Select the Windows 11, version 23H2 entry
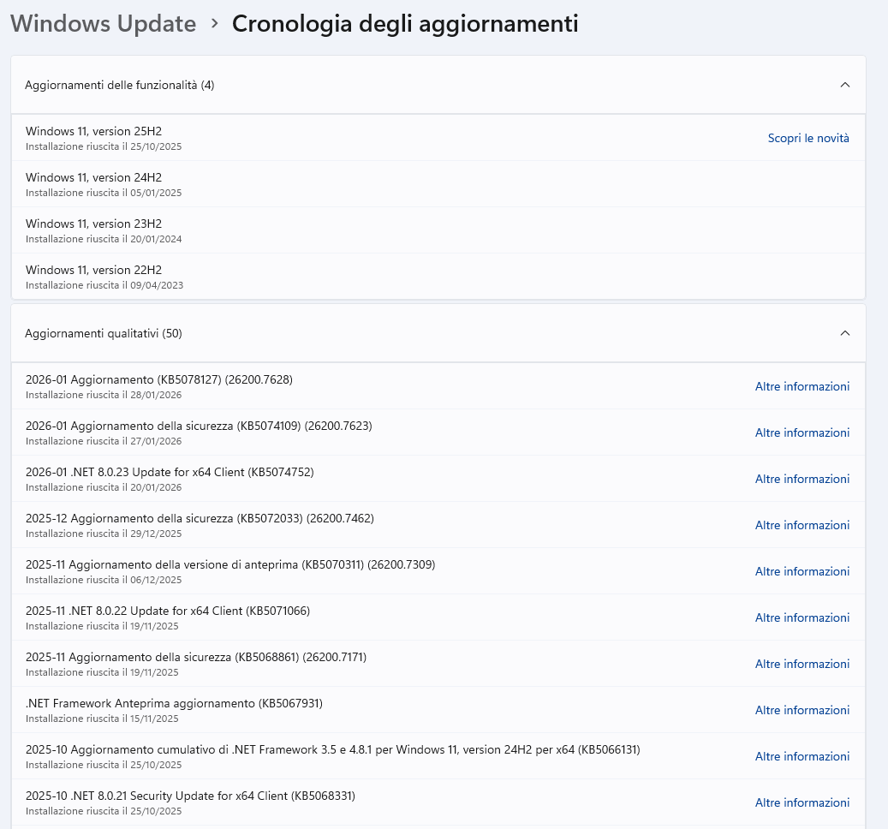The image size is (888, 829). [x=438, y=230]
